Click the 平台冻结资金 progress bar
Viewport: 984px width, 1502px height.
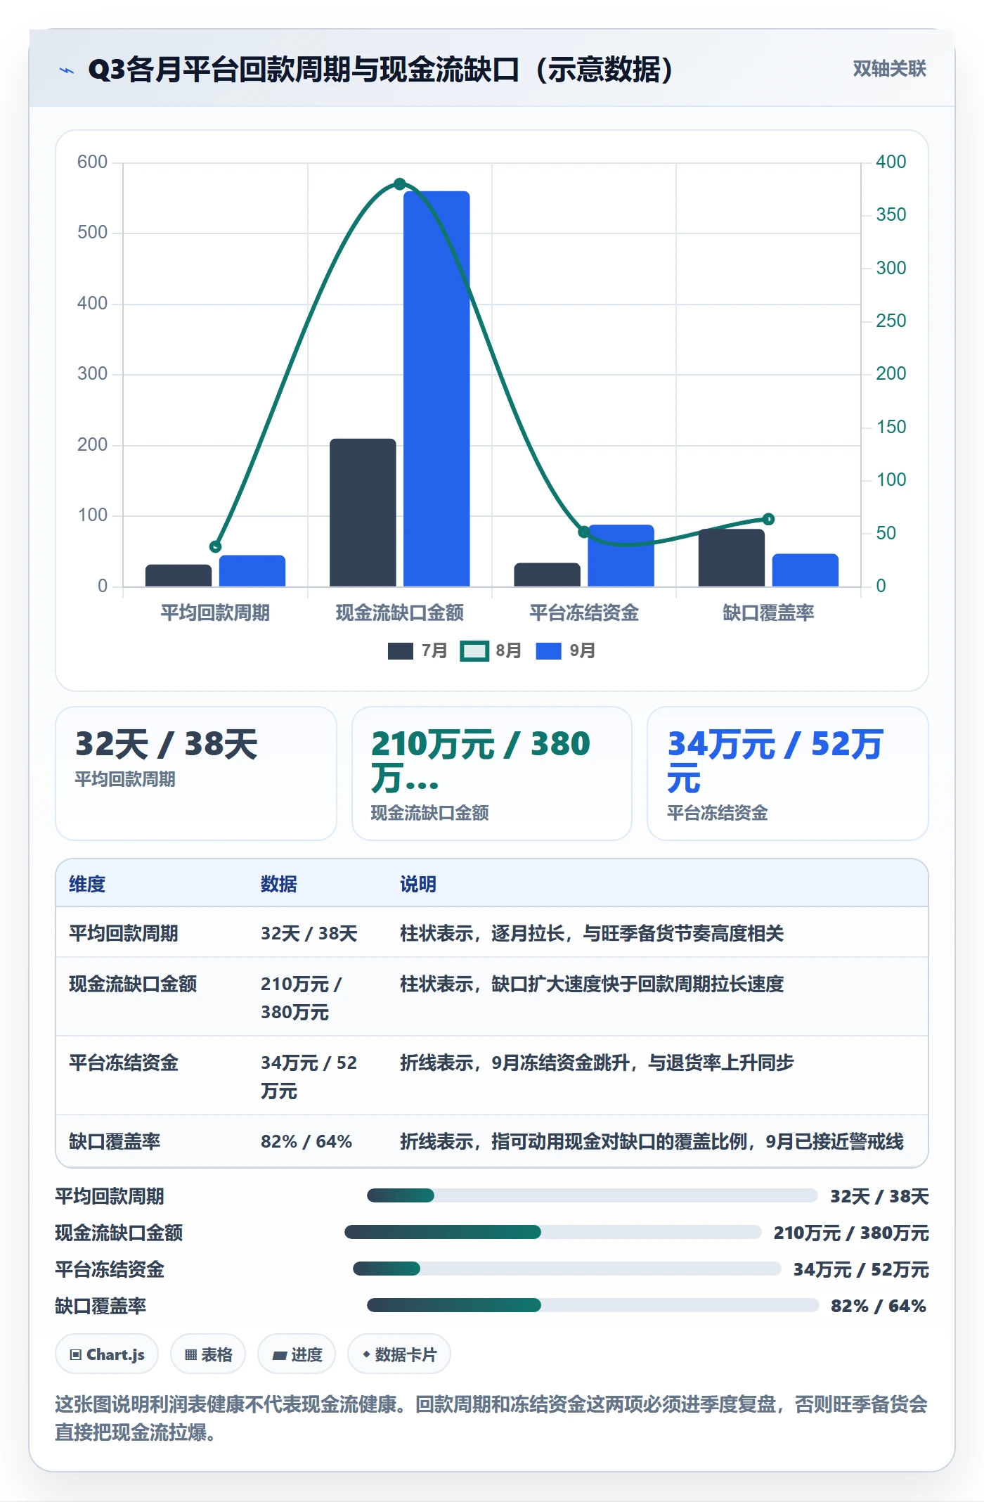(567, 1269)
